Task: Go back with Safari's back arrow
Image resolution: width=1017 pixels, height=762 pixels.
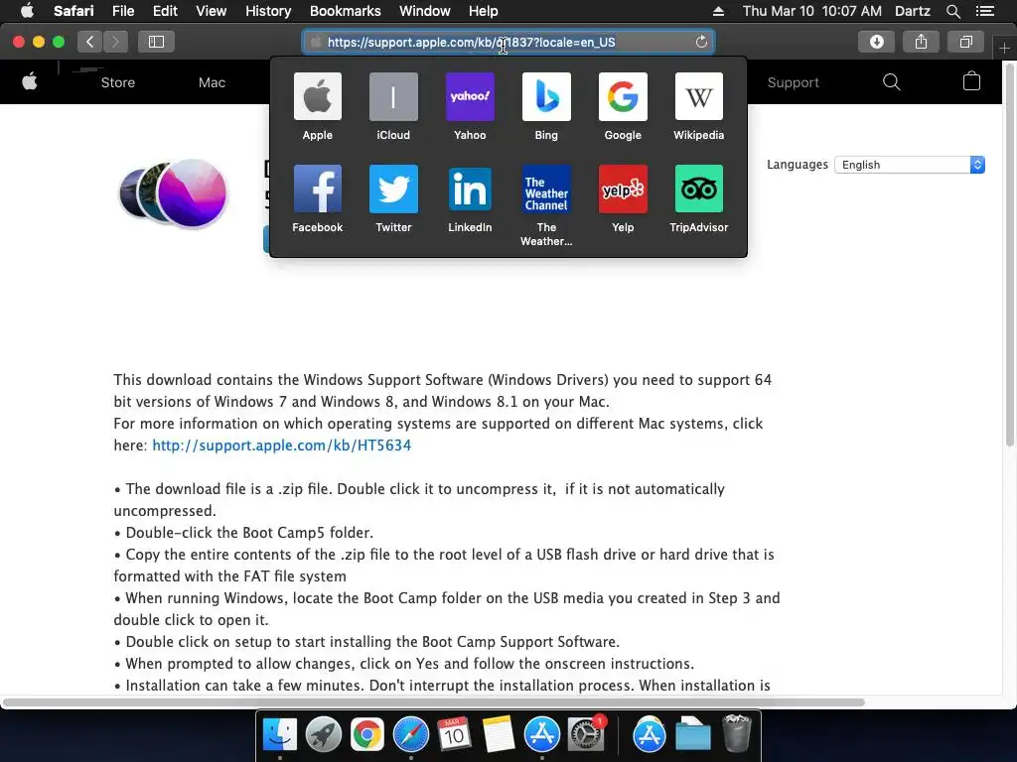Action: [x=90, y=42]
